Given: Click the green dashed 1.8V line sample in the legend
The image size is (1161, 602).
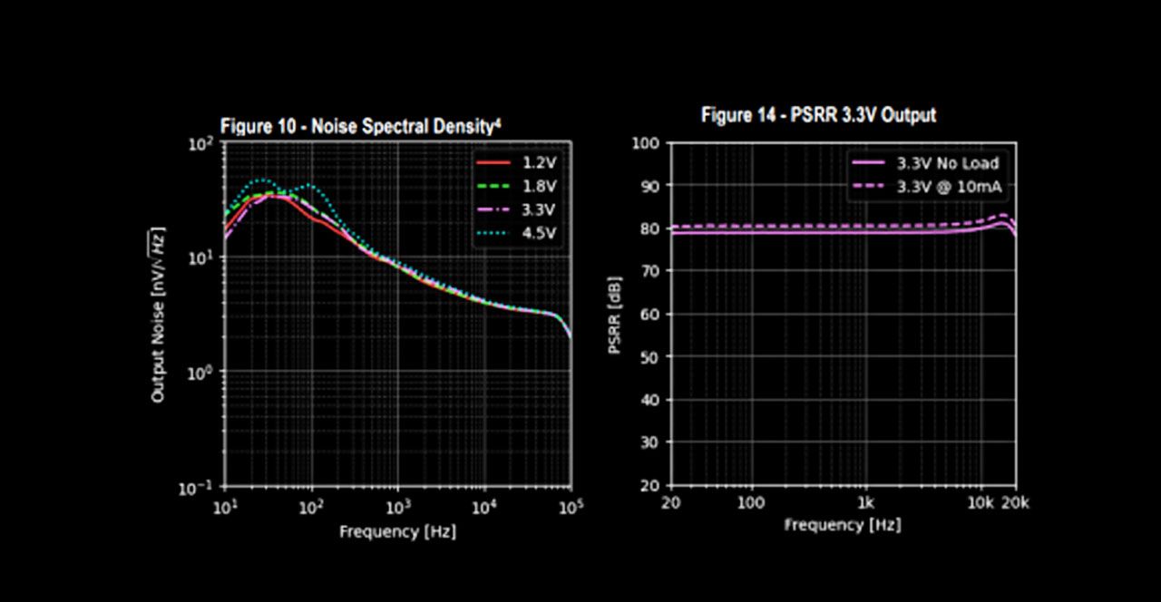Looking at the screenshot, I should 494,187.
